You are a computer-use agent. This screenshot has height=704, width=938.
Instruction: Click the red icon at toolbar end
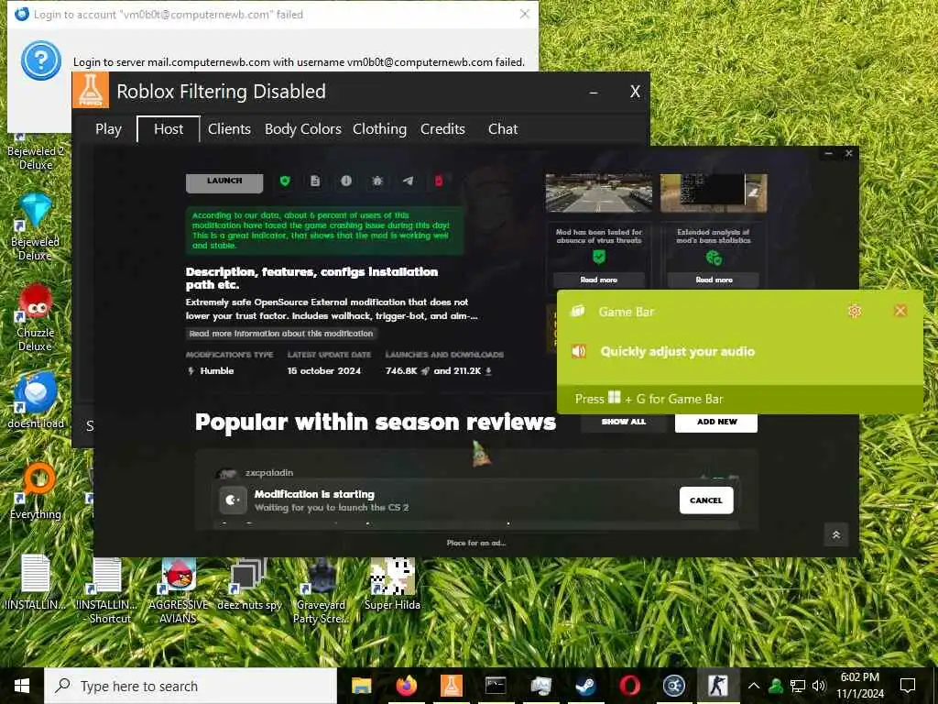click(439, 181)
